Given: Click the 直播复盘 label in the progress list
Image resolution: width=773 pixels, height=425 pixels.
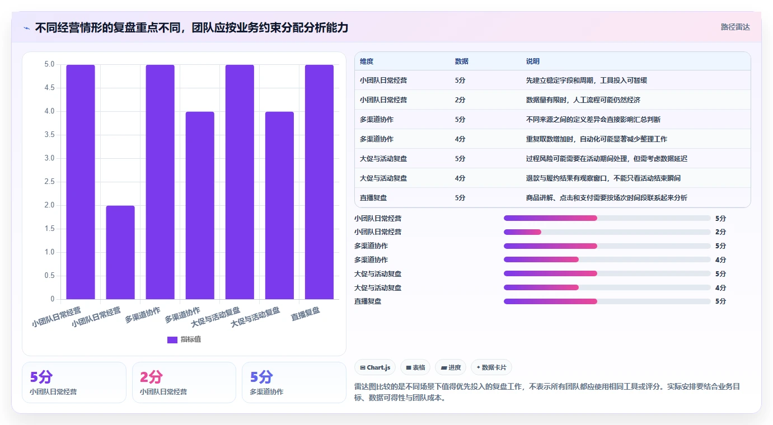Looking at the screenshot, I should [x=368, y=301].
